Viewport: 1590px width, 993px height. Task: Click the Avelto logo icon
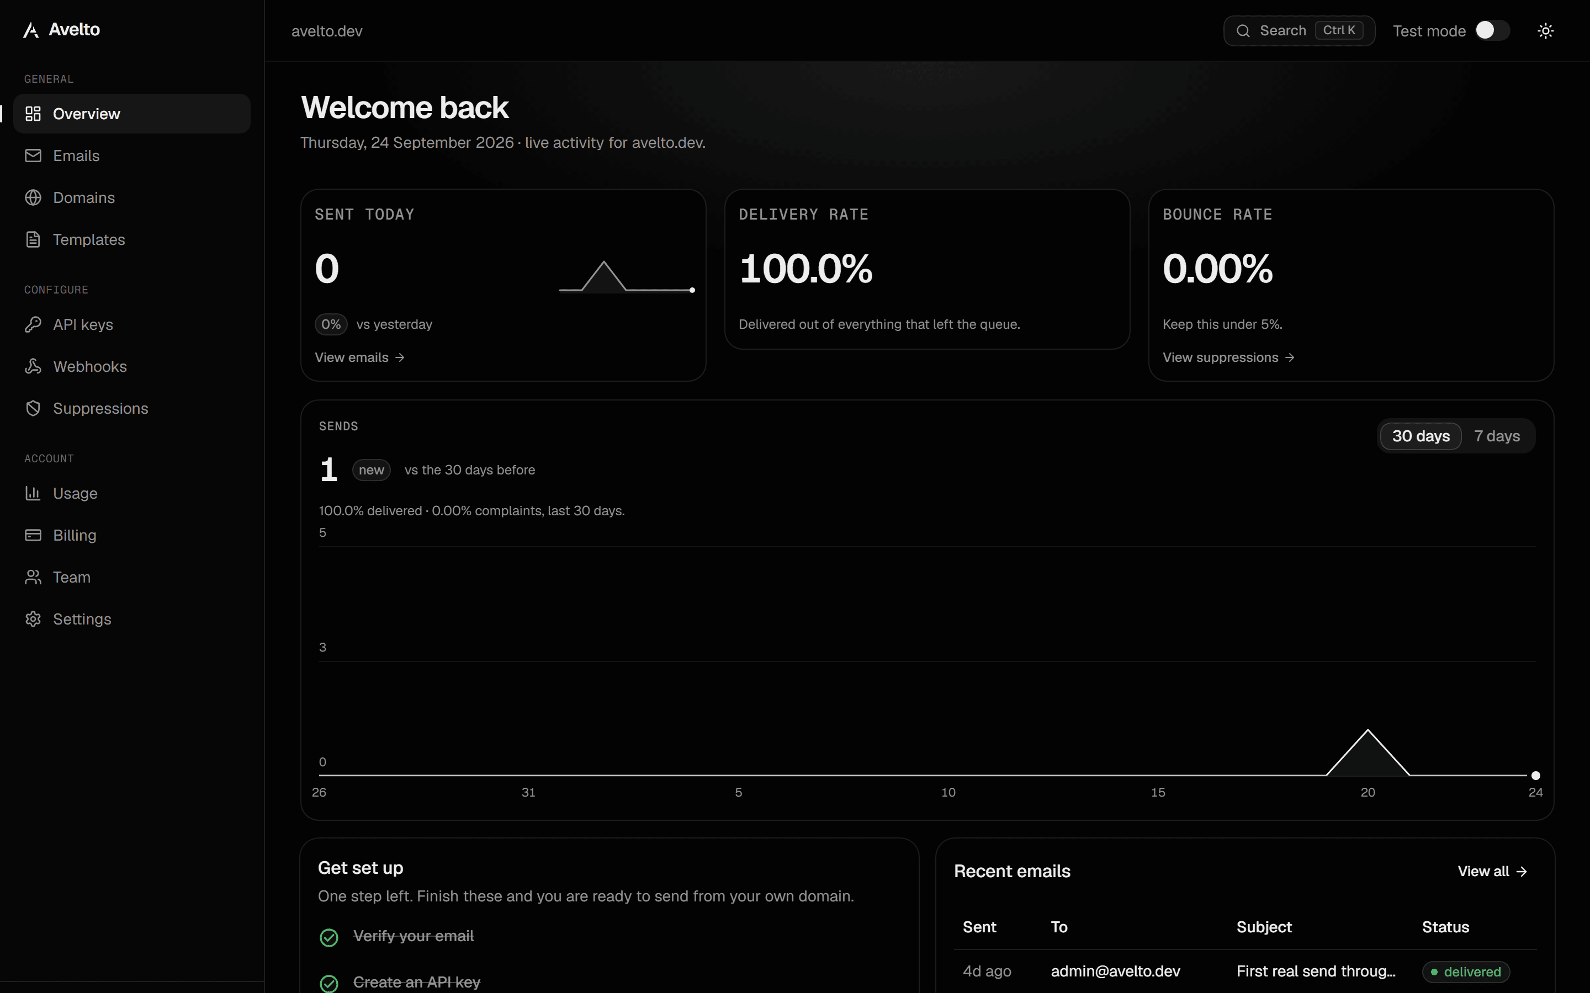pyautogui.click(x=31, y=30)
